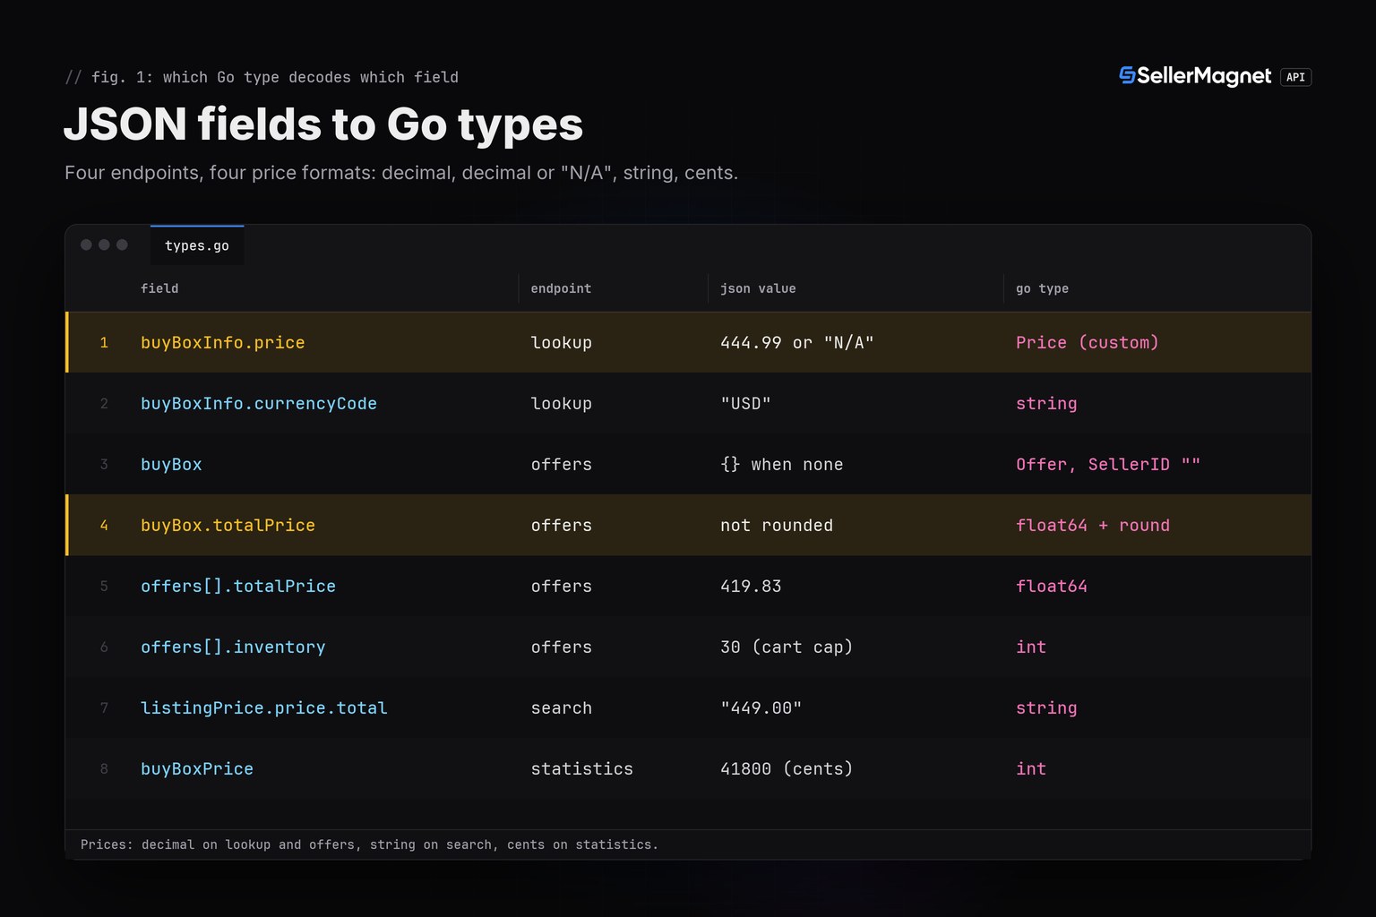Click the 'endpoint' column header

pyautogui.click(x=561, y=288)
